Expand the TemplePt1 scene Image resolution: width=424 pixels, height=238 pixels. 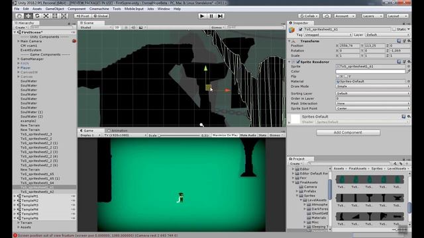tap(15, 196)
